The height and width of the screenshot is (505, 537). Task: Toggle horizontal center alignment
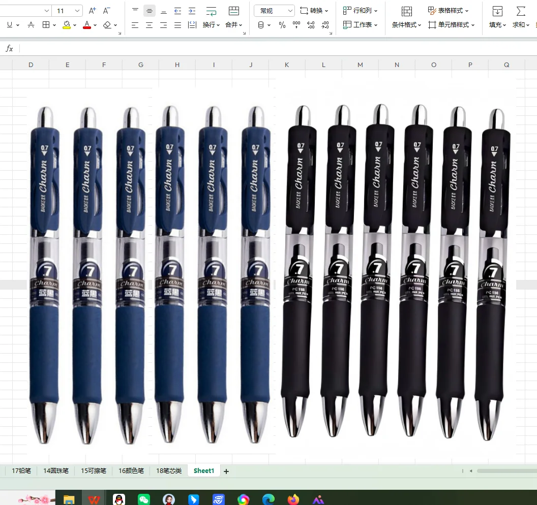[149, 25]
